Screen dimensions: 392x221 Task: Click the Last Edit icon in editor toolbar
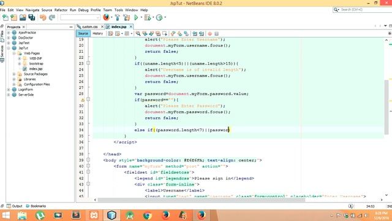tap(110, 34)
